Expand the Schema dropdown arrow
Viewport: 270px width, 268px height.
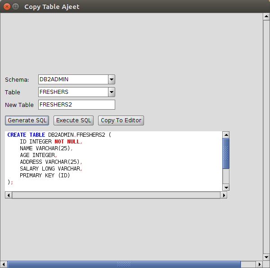[112, 79]
